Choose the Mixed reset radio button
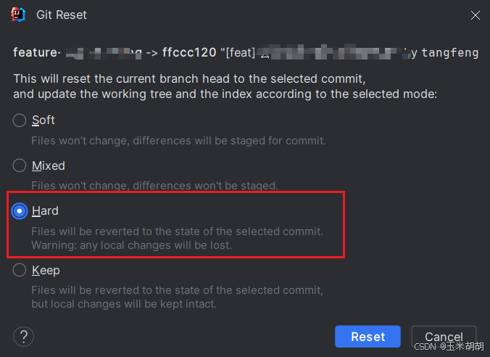Image resolution: width=490 pixels, height=357 pixels. (x=20, y=166)
